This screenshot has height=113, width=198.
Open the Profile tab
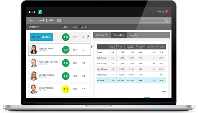[134, 35]
